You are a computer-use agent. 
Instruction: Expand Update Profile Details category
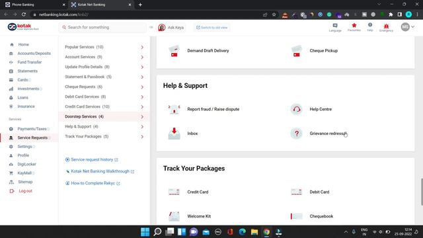(104, 67)
